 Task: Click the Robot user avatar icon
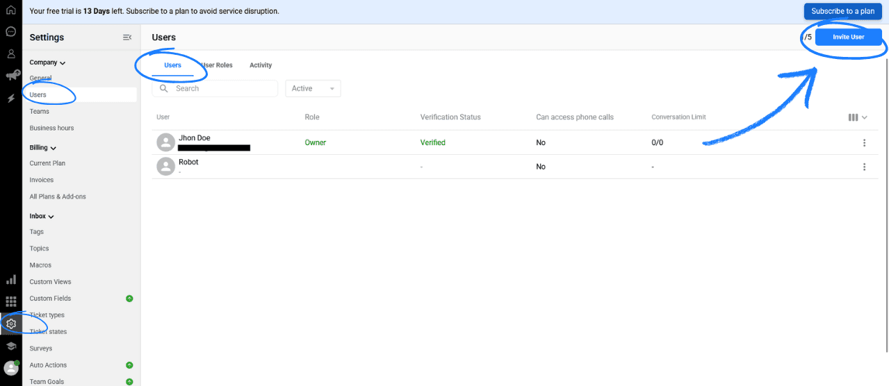tap(165, 167)
